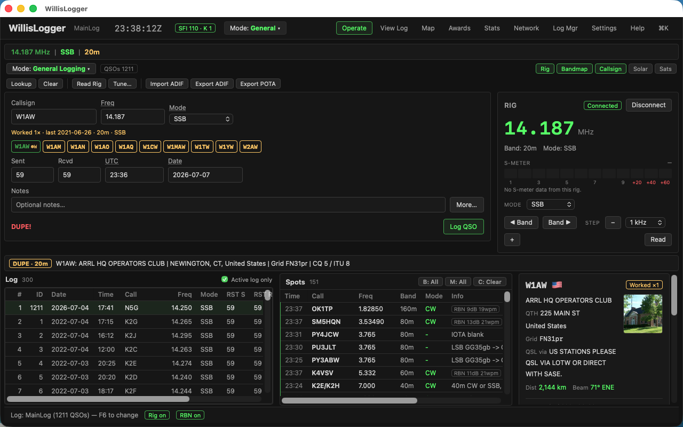Open the Settings tab
This screenshot has height=427, width=683.
pos(604,28)
